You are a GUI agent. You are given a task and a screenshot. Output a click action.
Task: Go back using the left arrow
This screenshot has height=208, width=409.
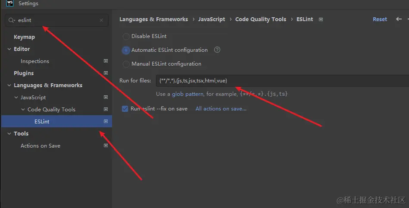(x=399, y=19)
